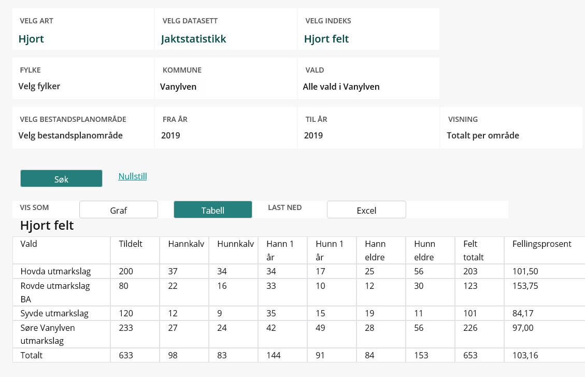Viewport: 585px width, 377px height.
Task: Click Tildelt value 80 for Rovde utmarkslag
Action: (x=123, y=286)
